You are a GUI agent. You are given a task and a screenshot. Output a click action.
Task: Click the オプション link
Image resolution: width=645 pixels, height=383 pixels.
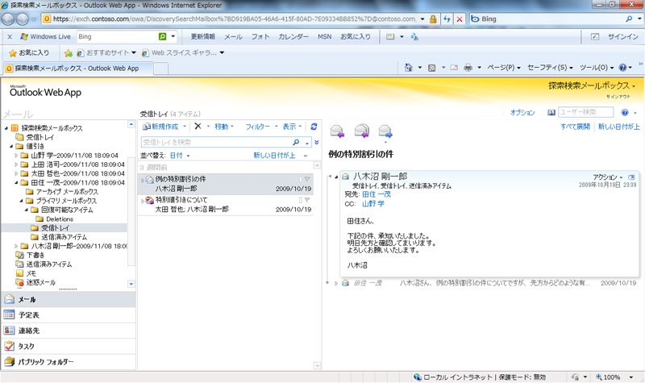click(522, 112)
